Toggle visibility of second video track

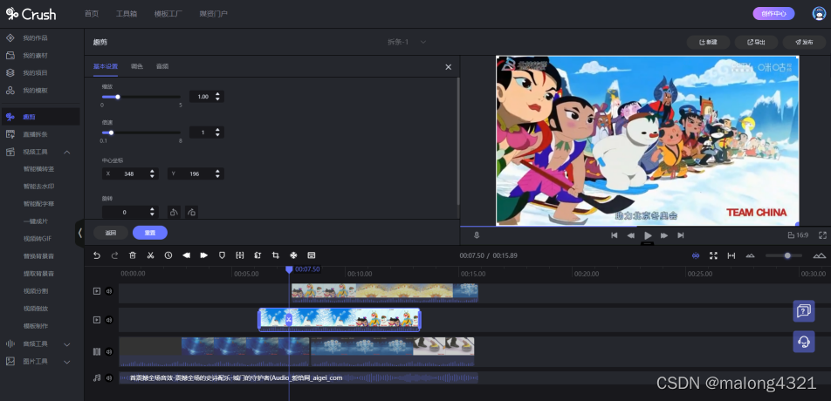pyautogui.click(x=97, y=320)
